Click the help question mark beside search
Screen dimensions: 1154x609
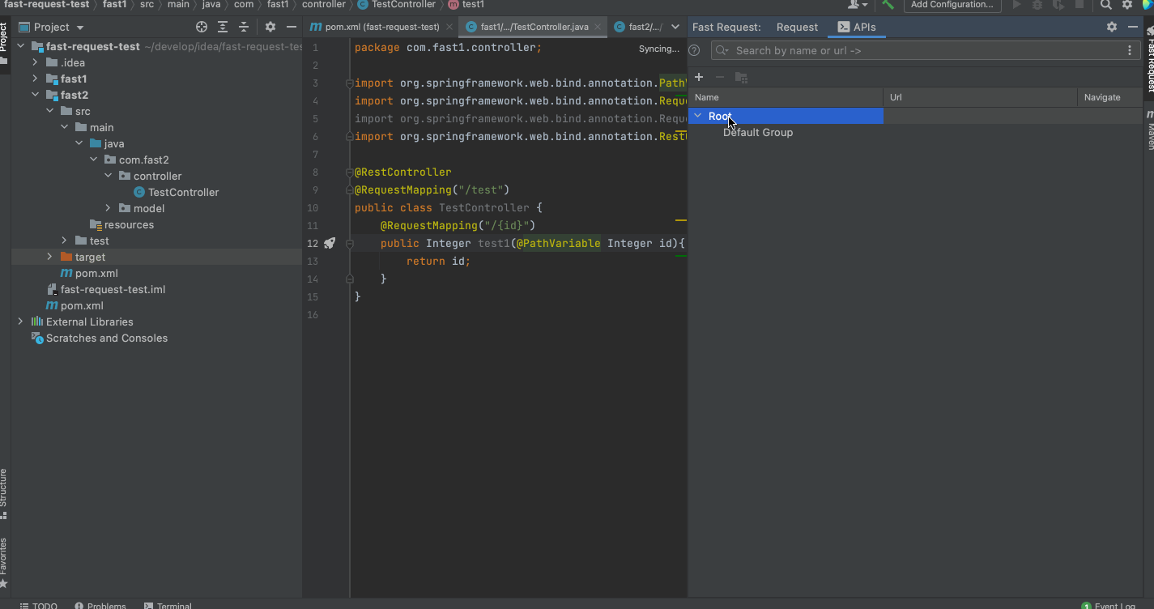(694, 50)
